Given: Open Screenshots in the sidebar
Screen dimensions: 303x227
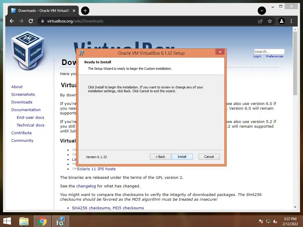Looking at the screenshot, I should (x=23, y=94).
